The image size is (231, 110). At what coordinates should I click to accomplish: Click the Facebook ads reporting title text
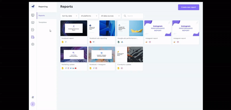98,38
